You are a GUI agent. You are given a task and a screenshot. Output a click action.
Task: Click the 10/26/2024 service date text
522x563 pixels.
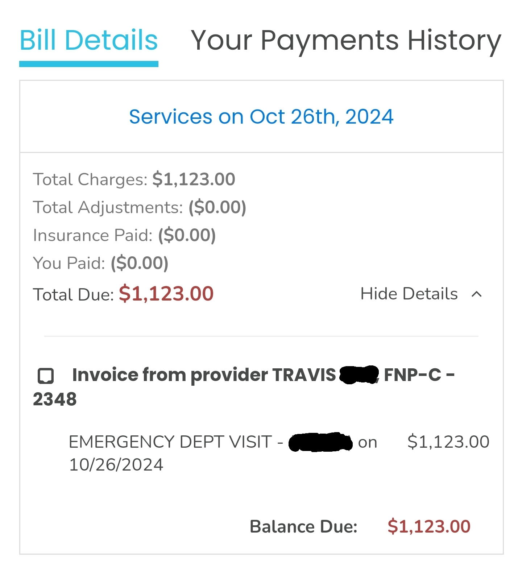click(116, 465)
